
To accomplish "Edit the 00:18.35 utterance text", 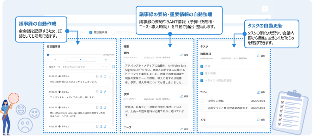I will (x=105, y=126).
